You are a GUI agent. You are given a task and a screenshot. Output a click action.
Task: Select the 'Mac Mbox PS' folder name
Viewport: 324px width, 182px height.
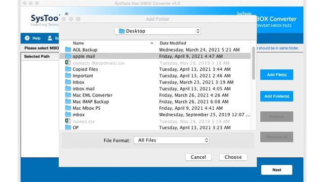87,108
